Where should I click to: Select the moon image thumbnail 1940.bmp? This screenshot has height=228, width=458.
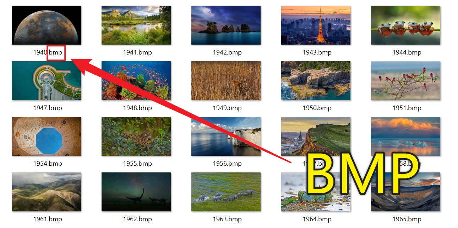point(46,25)
